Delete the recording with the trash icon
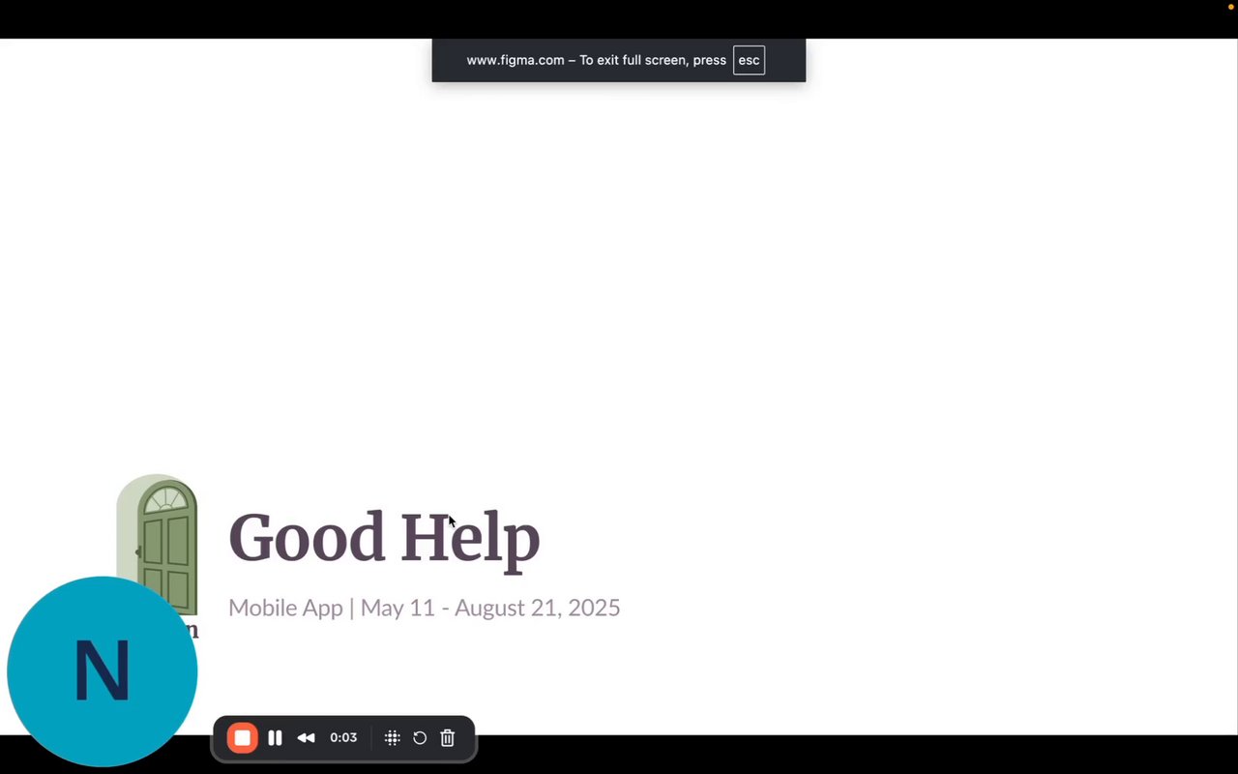The width and height of the screenshot is (1238, 774). coord(448,738)
